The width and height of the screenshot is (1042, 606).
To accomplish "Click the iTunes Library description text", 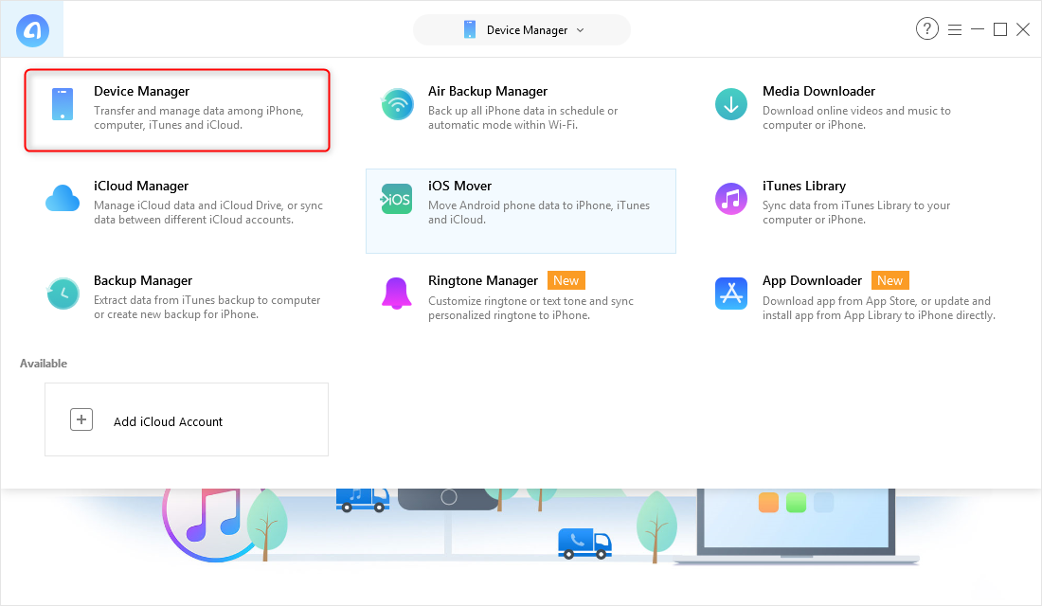I will click(856, 213).
